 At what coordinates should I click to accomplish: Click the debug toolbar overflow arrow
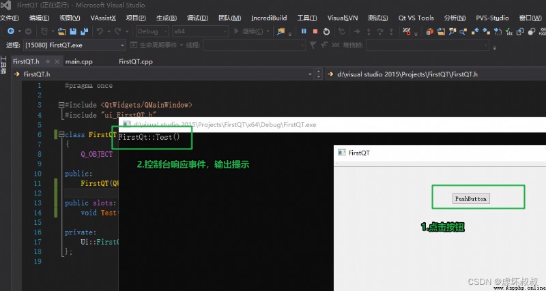tap(416, 33)
